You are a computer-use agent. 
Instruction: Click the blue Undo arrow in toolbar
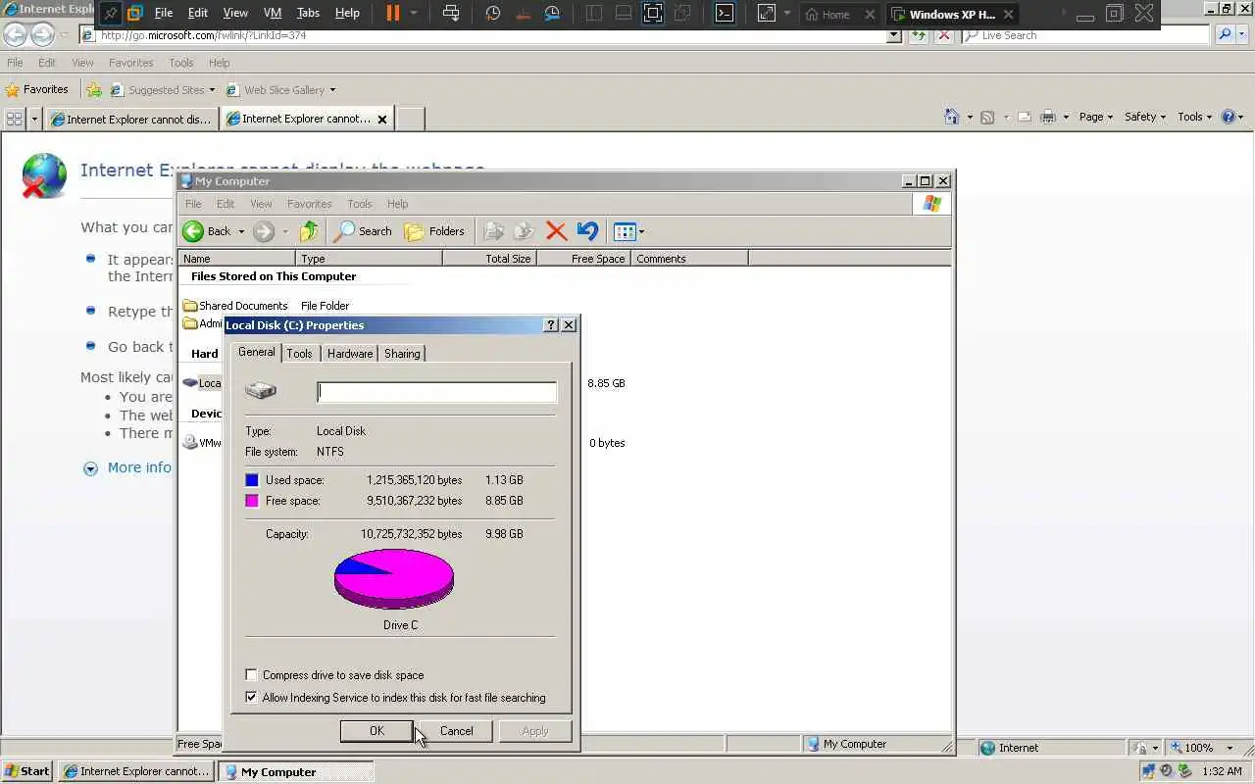point(587,231)
